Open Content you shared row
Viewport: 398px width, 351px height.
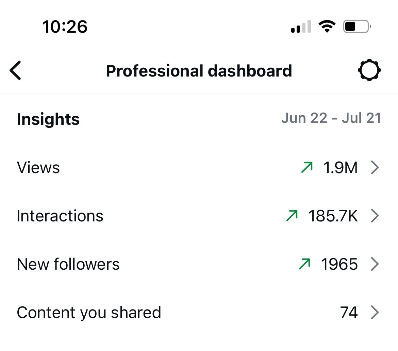coord(89,313)
